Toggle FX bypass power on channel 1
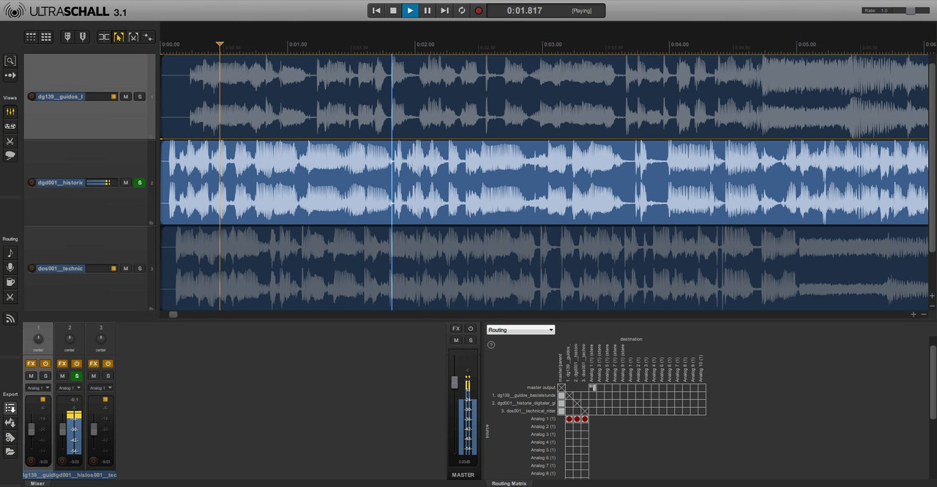The image size is (937, 487). pos(45,363)
